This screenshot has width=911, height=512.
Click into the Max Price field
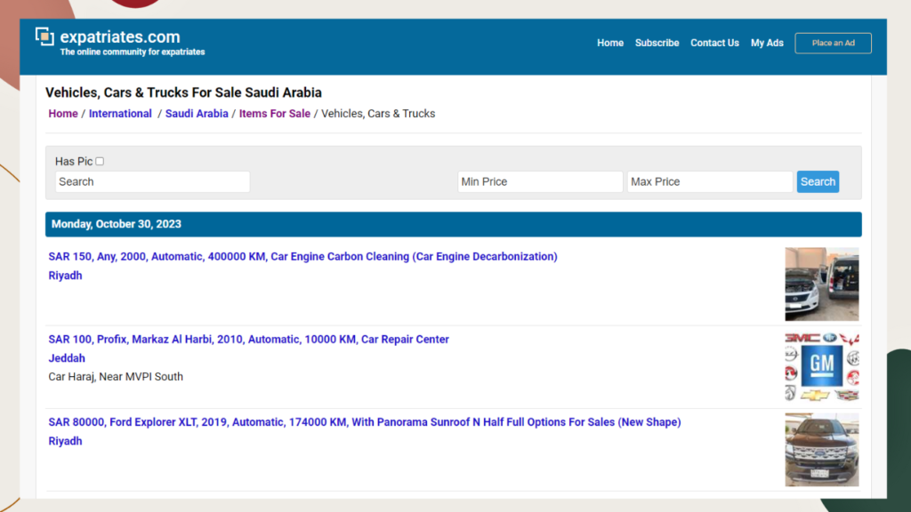[x=709, y=181]
